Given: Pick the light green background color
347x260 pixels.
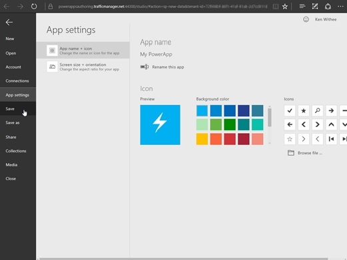Looking at the screenshot, I should 202,124.
